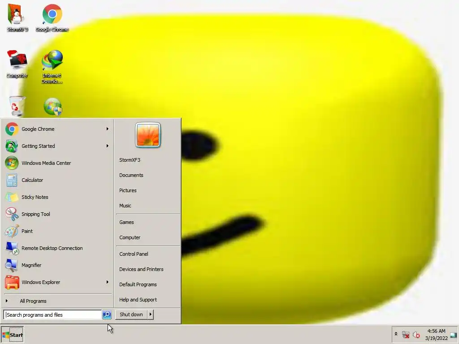Open Documents from the Start menu

131,175
